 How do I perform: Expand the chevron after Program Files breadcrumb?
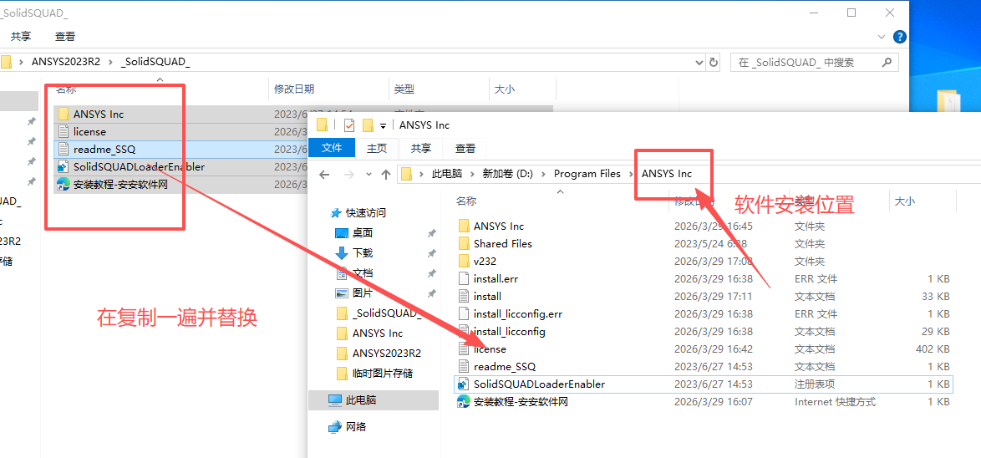tap(631, 174)
